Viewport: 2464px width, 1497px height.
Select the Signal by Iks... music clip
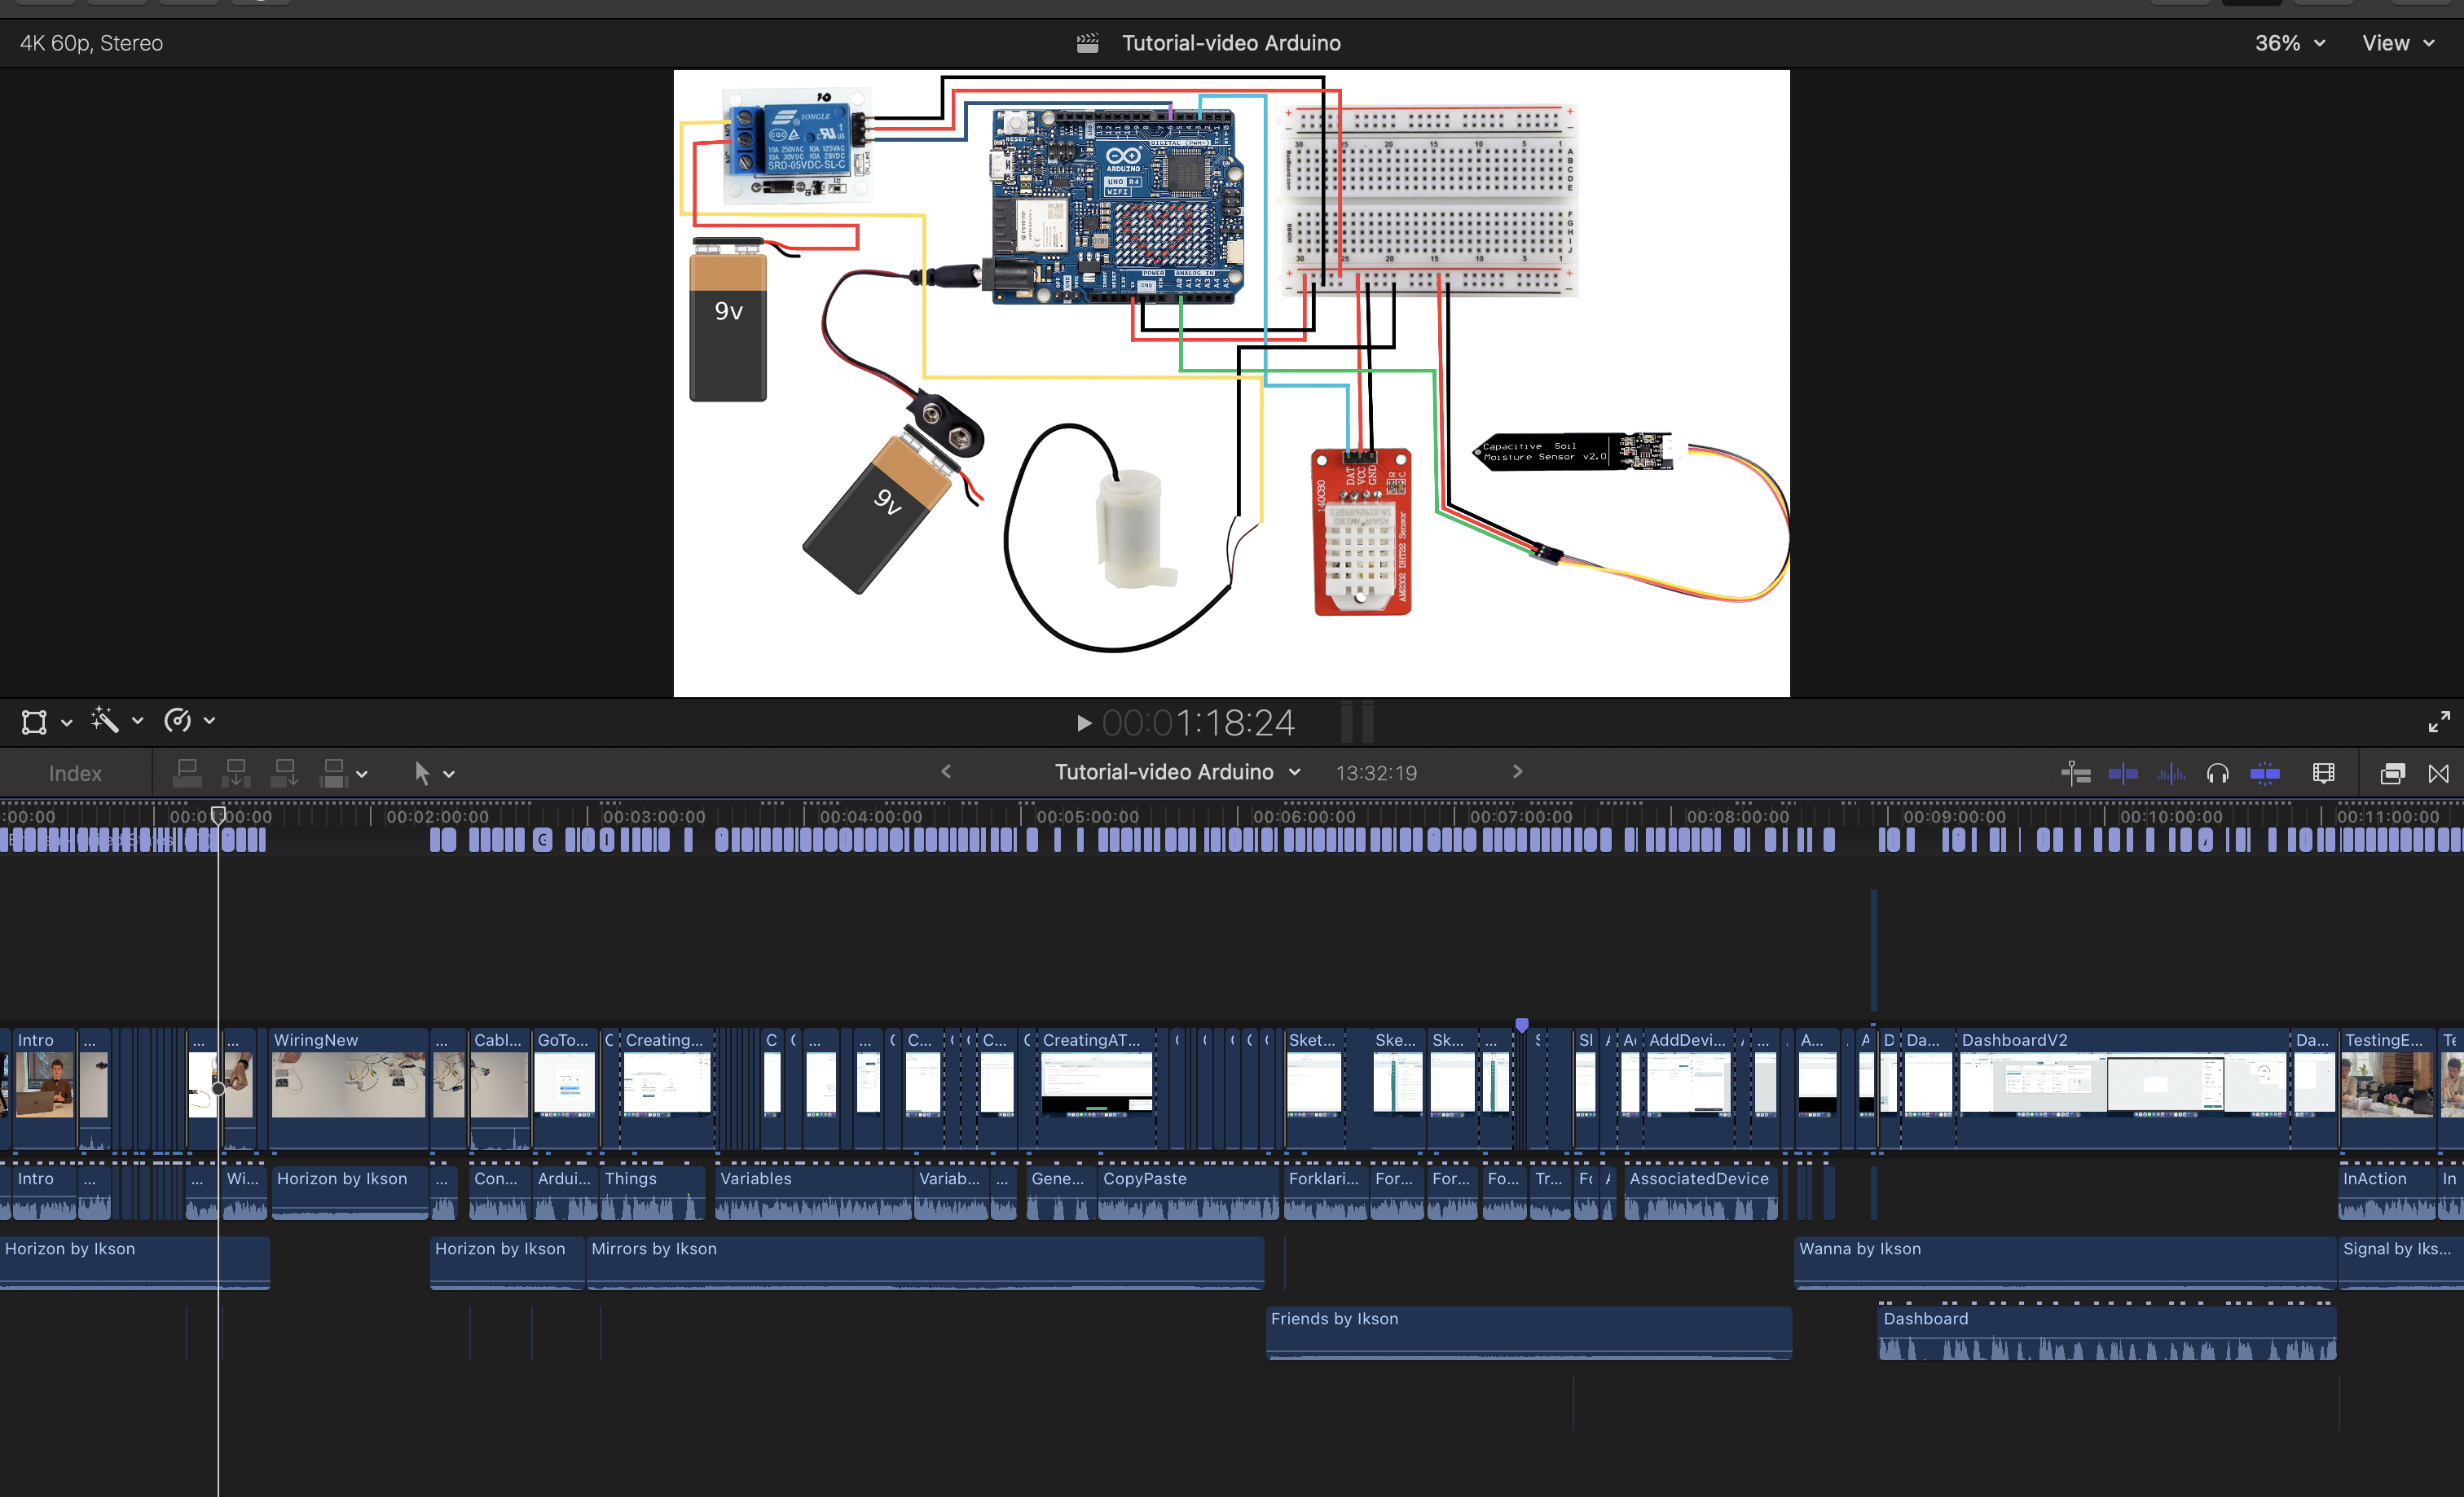2401,1262
